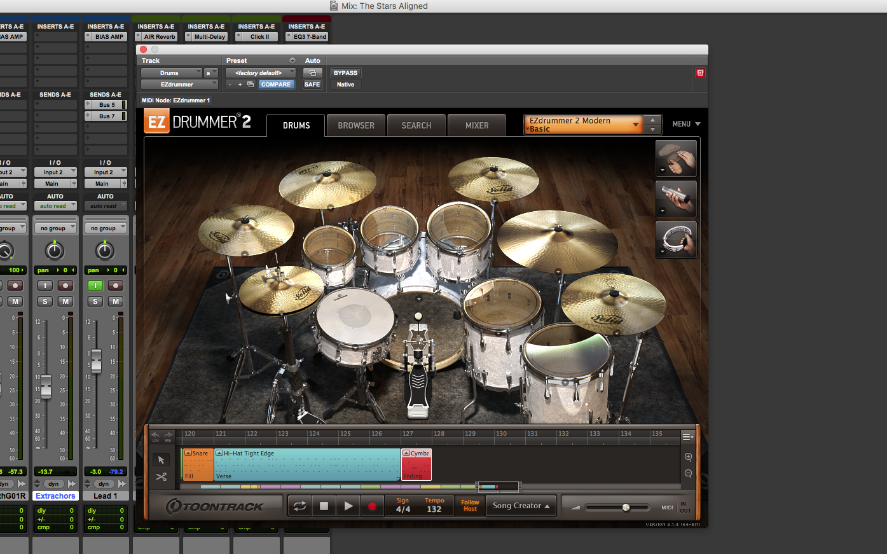Click the Lead 1 volume fader

coord(96,361)
